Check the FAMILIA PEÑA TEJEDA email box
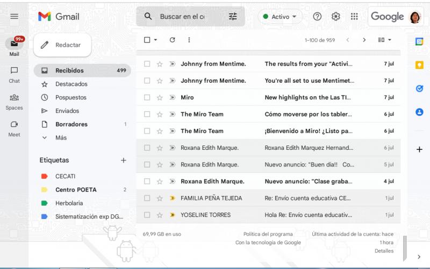The height and width of the screenshot is (269, 430). [x=147, y=198]
